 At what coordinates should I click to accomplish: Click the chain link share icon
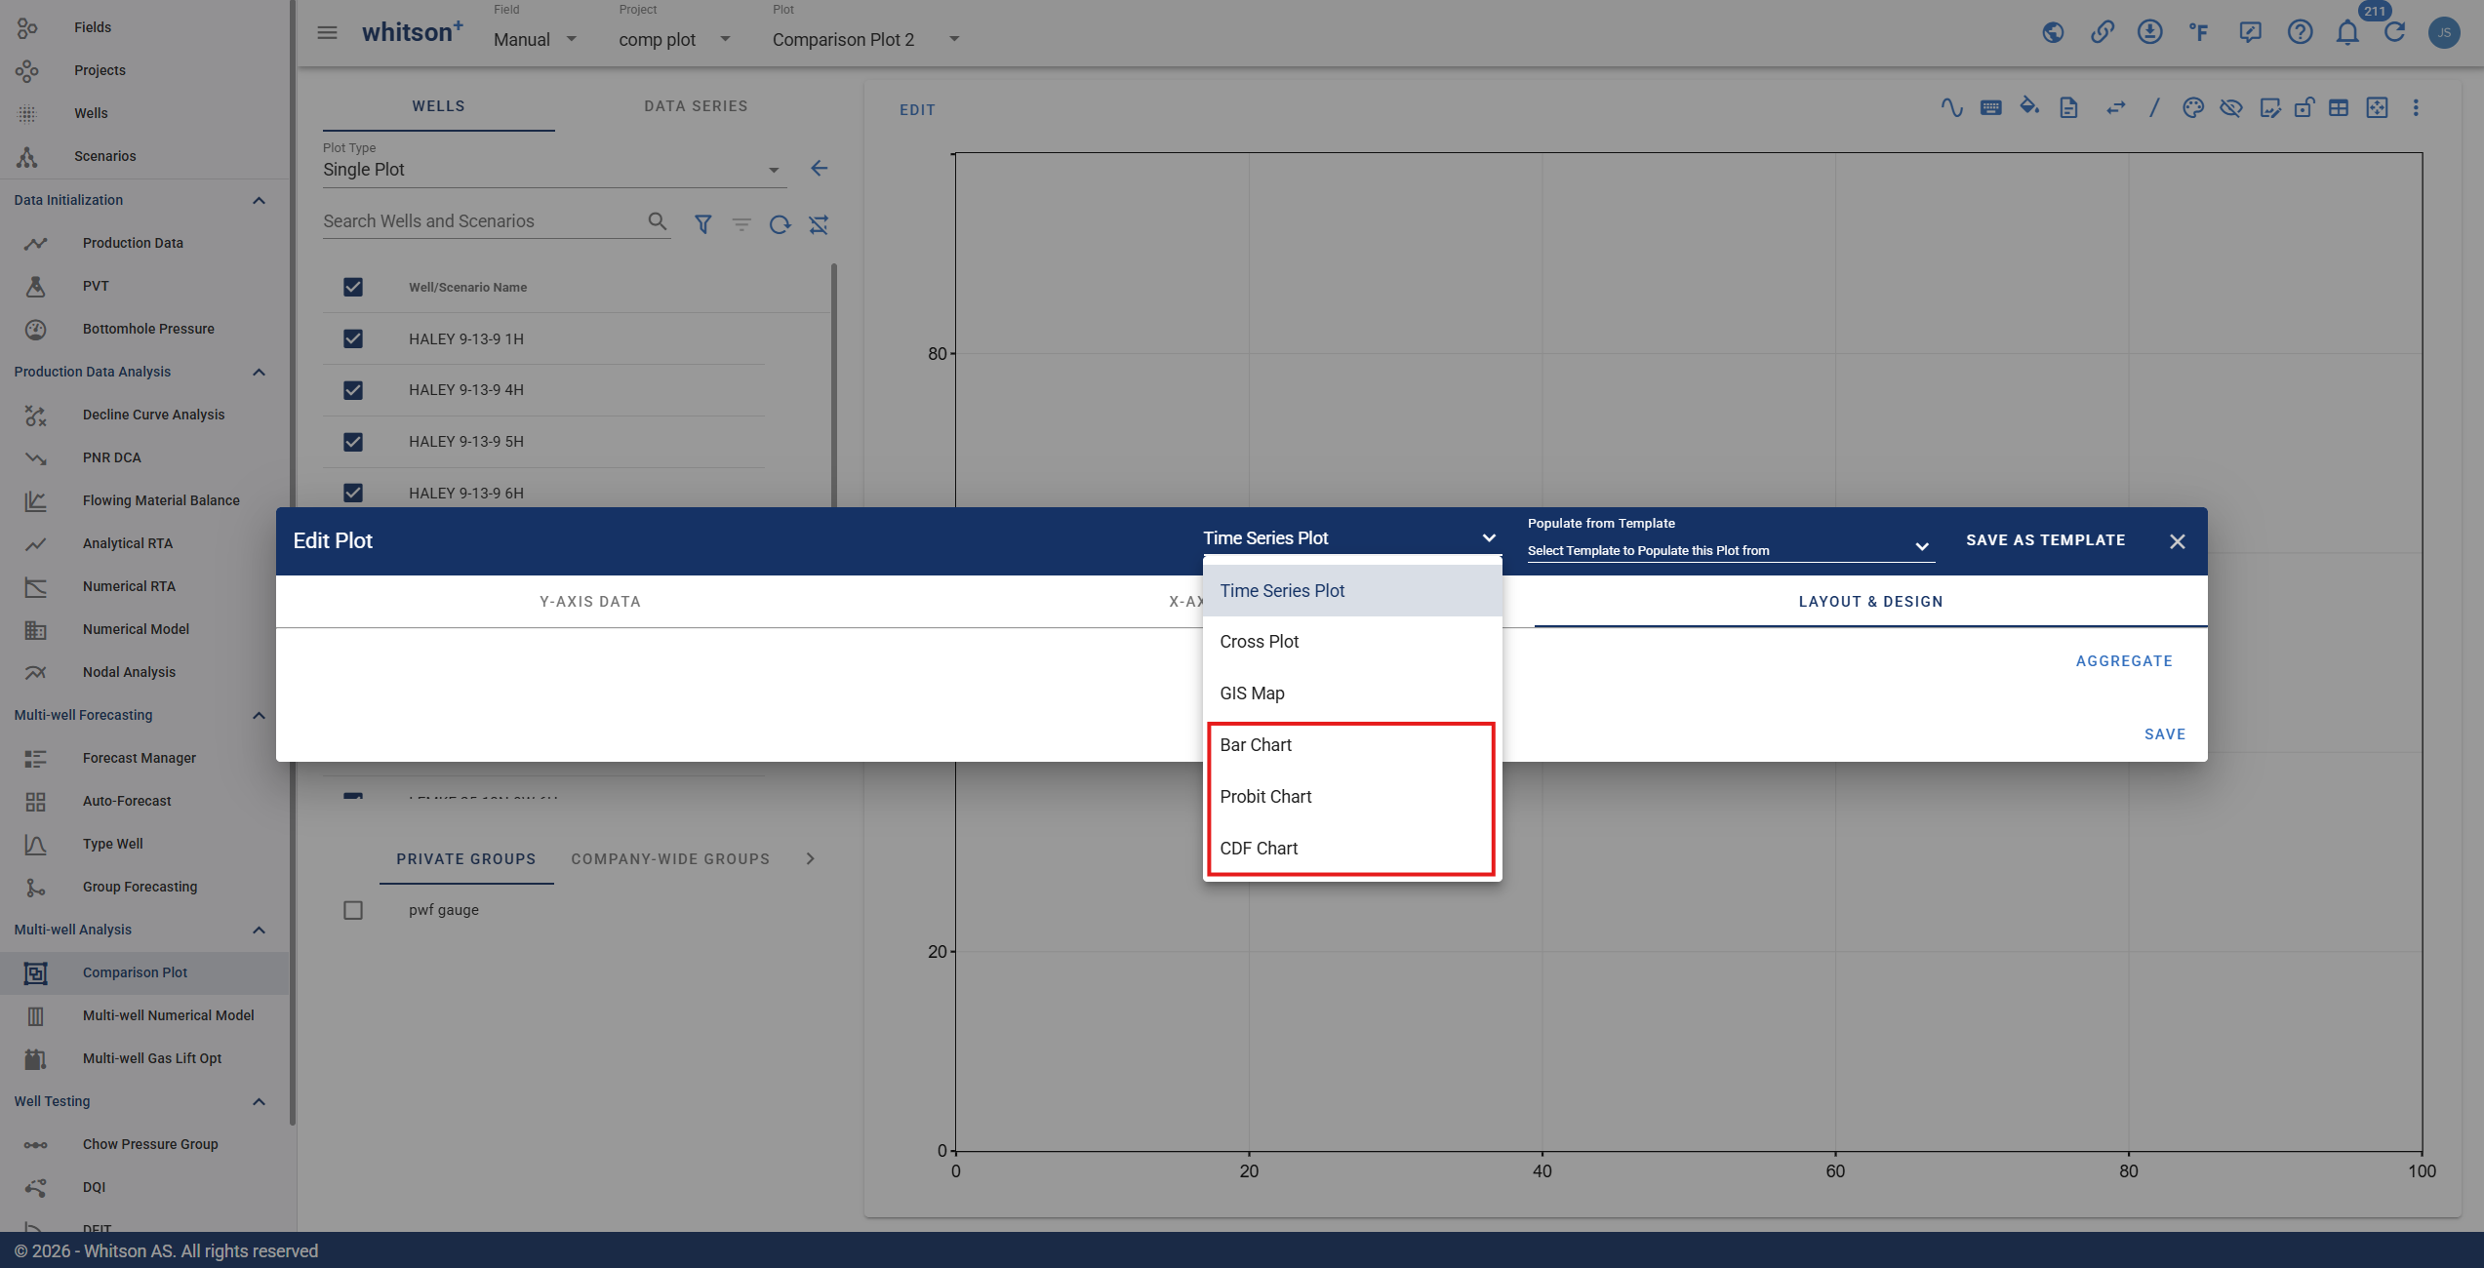[2102, 32]
